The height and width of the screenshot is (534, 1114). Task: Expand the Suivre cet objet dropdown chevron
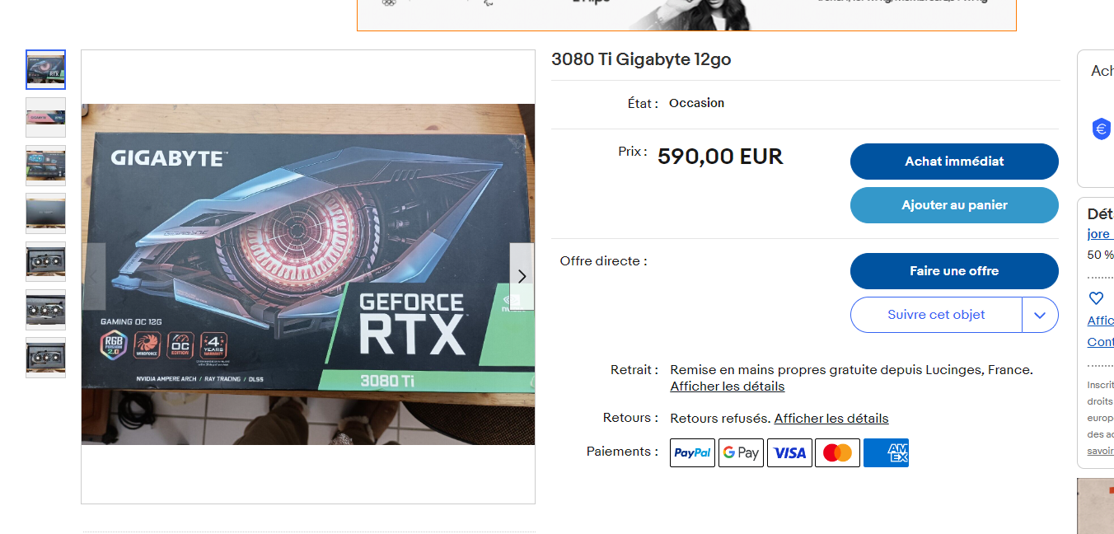(1040, 315)
